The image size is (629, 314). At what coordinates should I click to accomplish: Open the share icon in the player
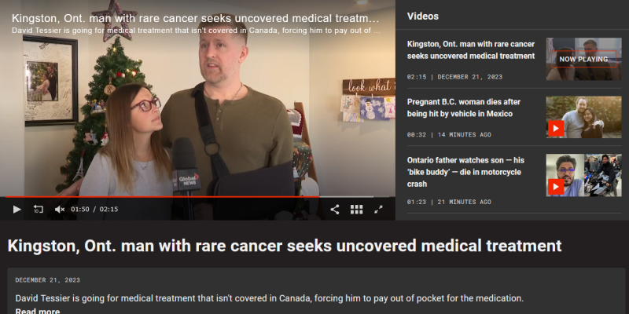click(335, 209)
